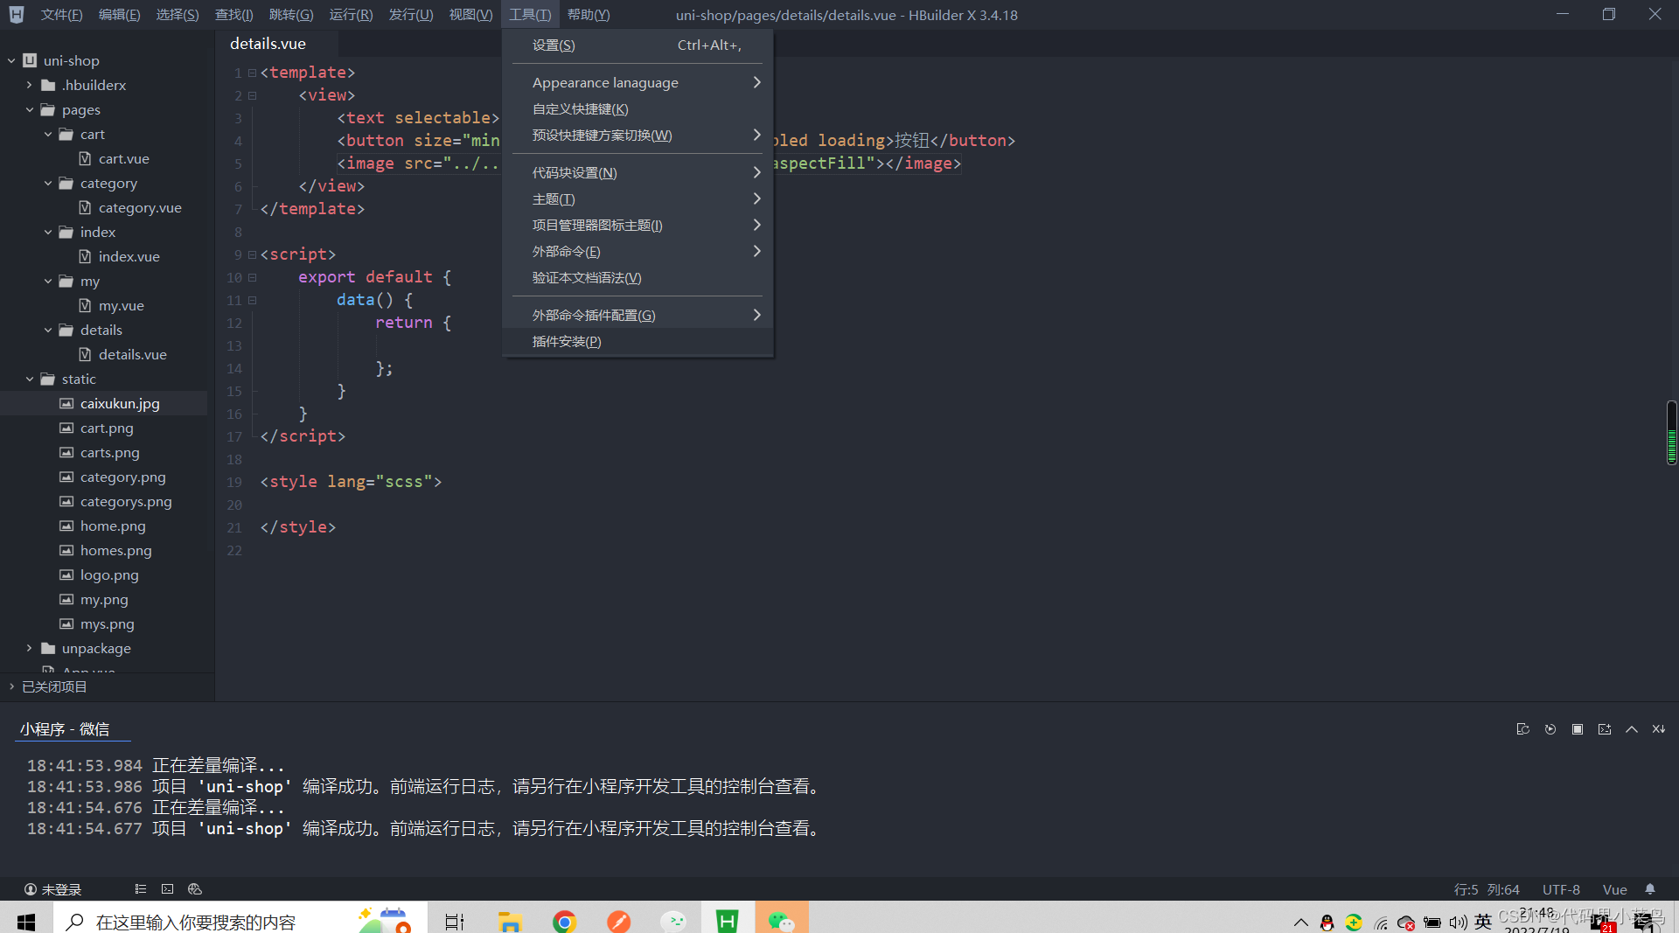Screen dimensions: 1679x933
Task: Select details.vue in the project tree
Action: pyautogui.click(x=133, y=354)
